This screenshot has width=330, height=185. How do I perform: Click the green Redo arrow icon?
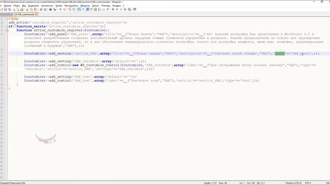45,9
